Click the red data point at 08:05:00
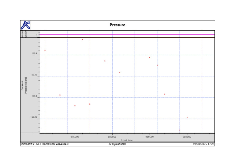Image resolution: width=235 pixels, height=166 pixels. 150,58
